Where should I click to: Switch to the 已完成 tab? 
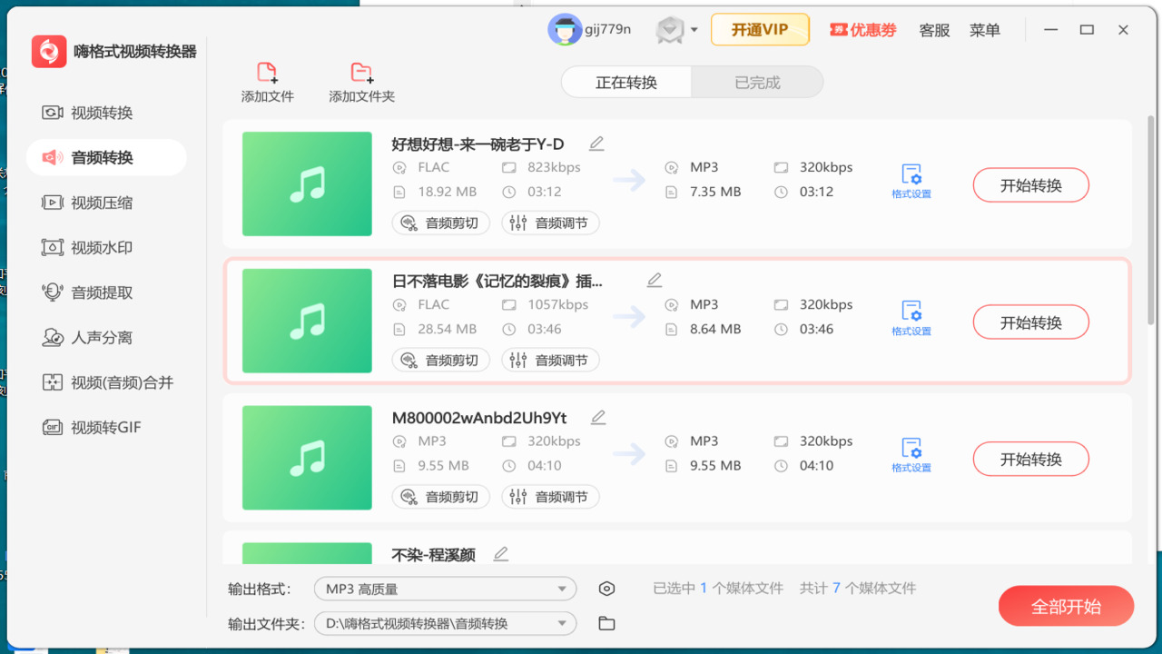757,82
